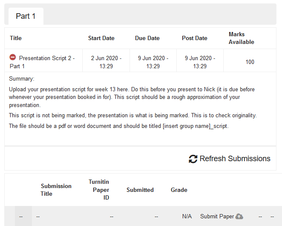This screenshot has height=226, width=282.
Task: Click the Start Date column header
Action: coord(101,38)
